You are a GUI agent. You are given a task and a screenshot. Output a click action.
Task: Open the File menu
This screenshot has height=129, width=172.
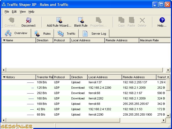(7, 12)
